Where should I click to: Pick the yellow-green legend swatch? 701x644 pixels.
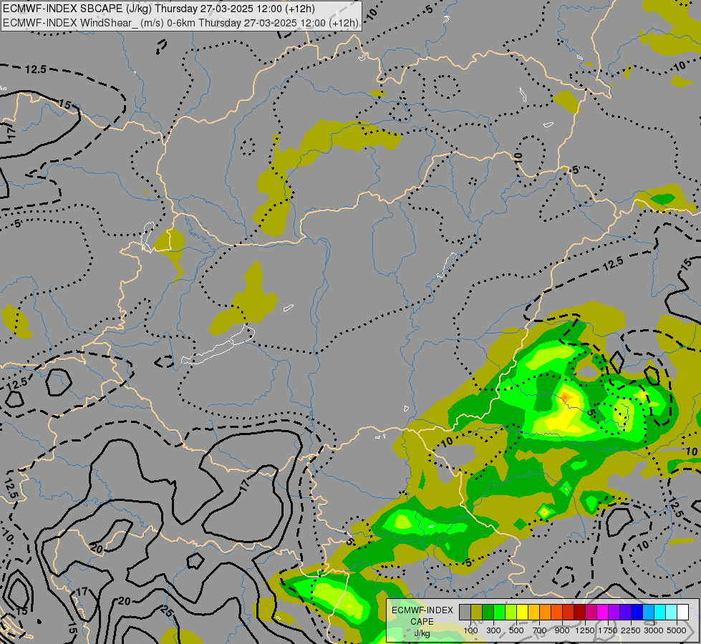pyautogui.click(x=511, y=612)
